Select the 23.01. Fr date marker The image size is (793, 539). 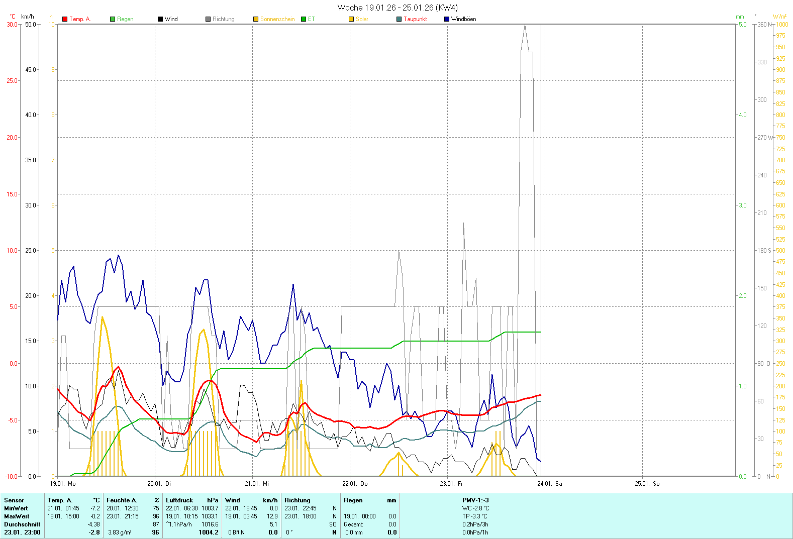coord(451,484)
